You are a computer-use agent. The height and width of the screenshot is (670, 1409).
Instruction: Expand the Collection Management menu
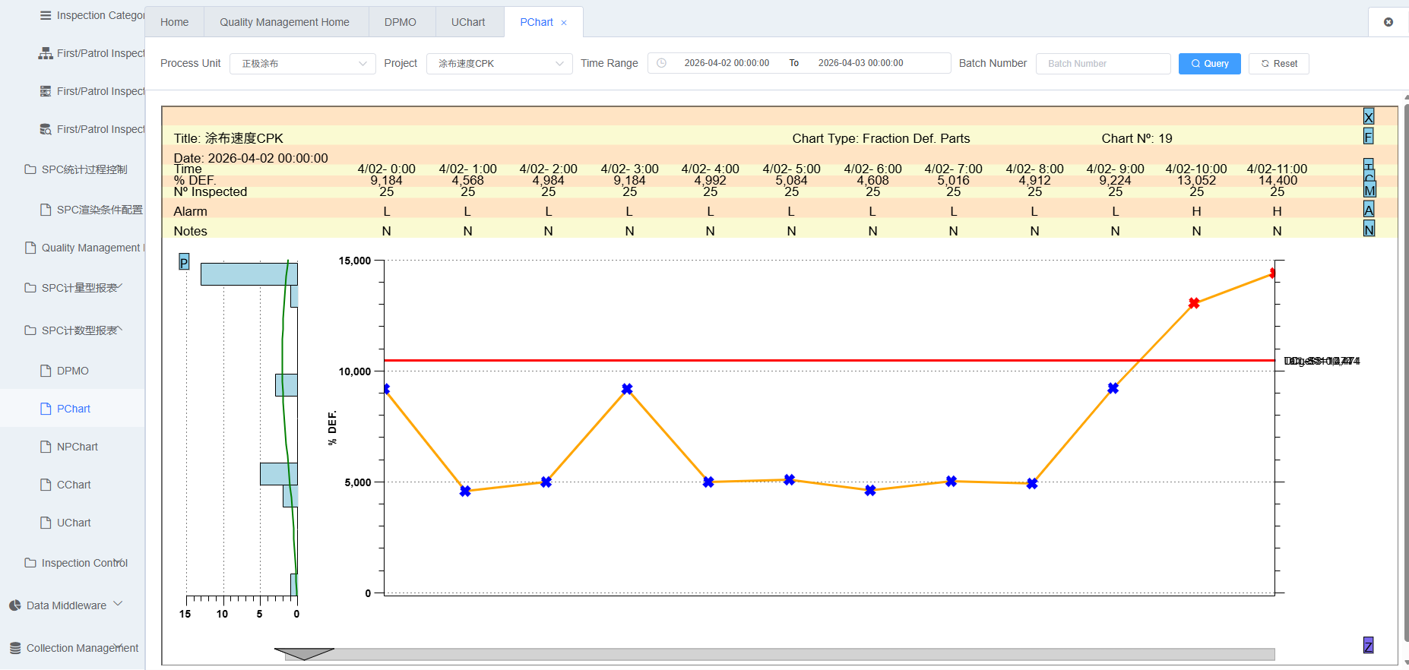coord(119,646)
